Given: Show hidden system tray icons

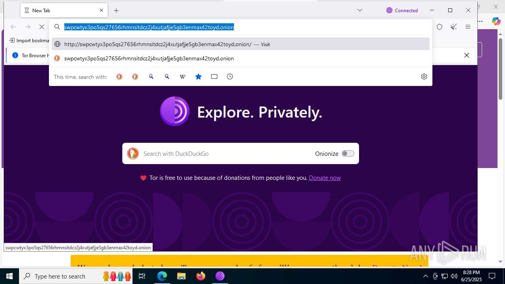Looking at the screenshot, I should 425,276.
